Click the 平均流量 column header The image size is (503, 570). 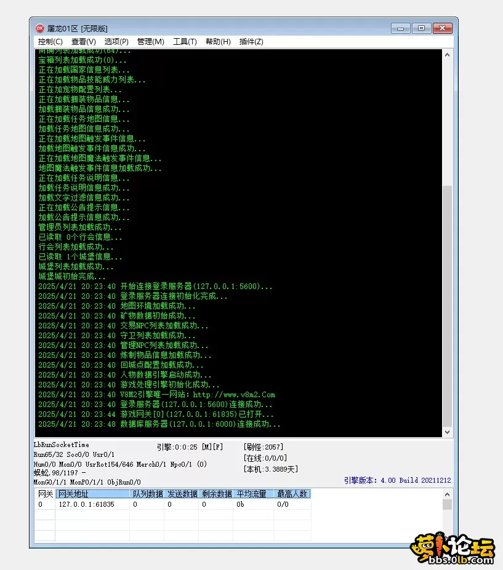(254, 494)
